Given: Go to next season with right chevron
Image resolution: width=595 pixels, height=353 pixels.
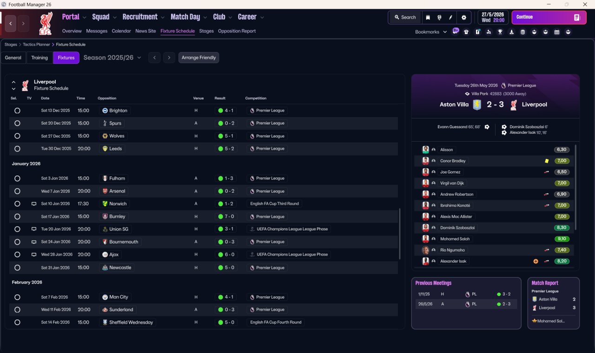Looking at the screenshot, I should pos(169,58).
